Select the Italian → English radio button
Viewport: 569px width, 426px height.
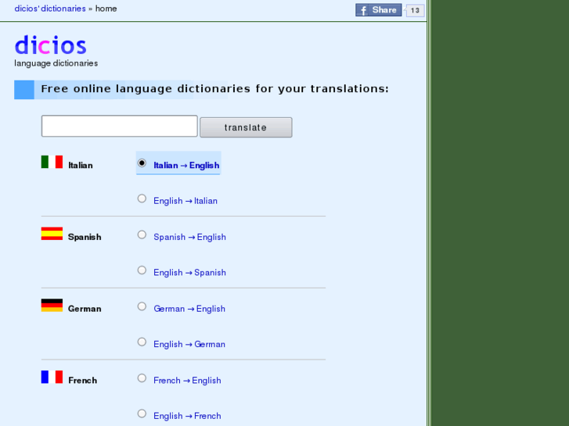[142, 163]
